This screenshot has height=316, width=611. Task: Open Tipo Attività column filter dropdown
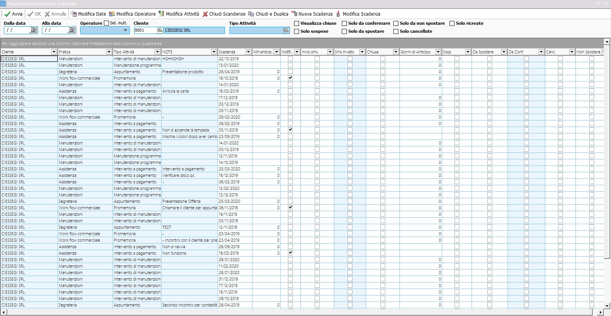pos(157,52)
